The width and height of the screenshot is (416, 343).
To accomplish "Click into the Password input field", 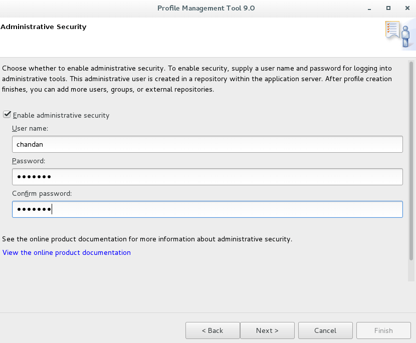I will pos(207,177).
